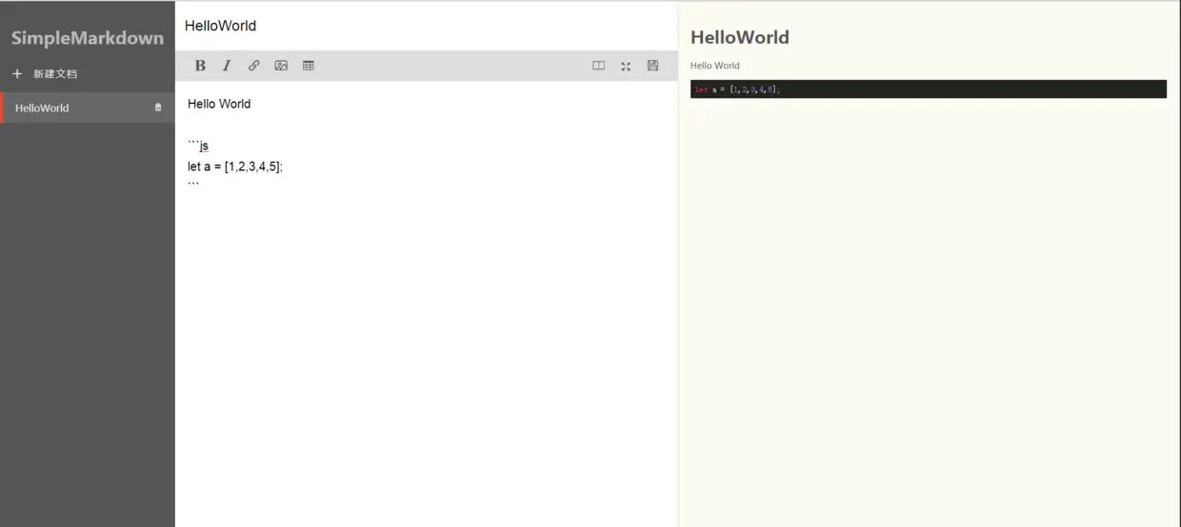The width and height of the screenshot is (1181, 527).
Task: Click the 'Hello World' paragraph in the preview
Action: 715,66
